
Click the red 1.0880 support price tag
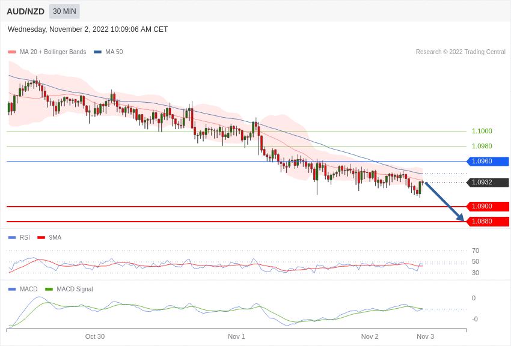(x=488, y=221)
